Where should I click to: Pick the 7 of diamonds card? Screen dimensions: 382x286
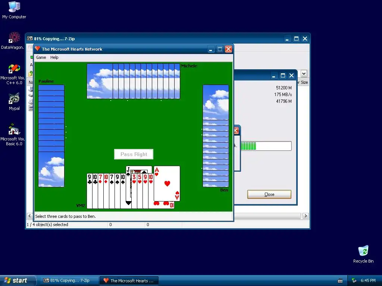click(x=101, y=191)
